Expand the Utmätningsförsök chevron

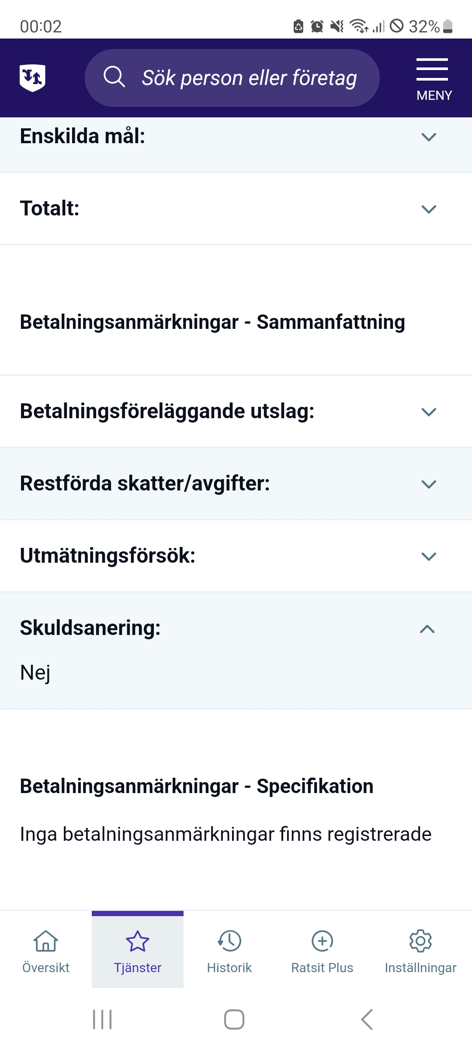[x=428, y=556]
